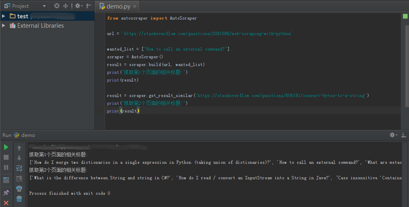The height and width of the screenshot is (207, 409).
Task: Click the 'from autoscraper import' line
Action: [152, 18]
